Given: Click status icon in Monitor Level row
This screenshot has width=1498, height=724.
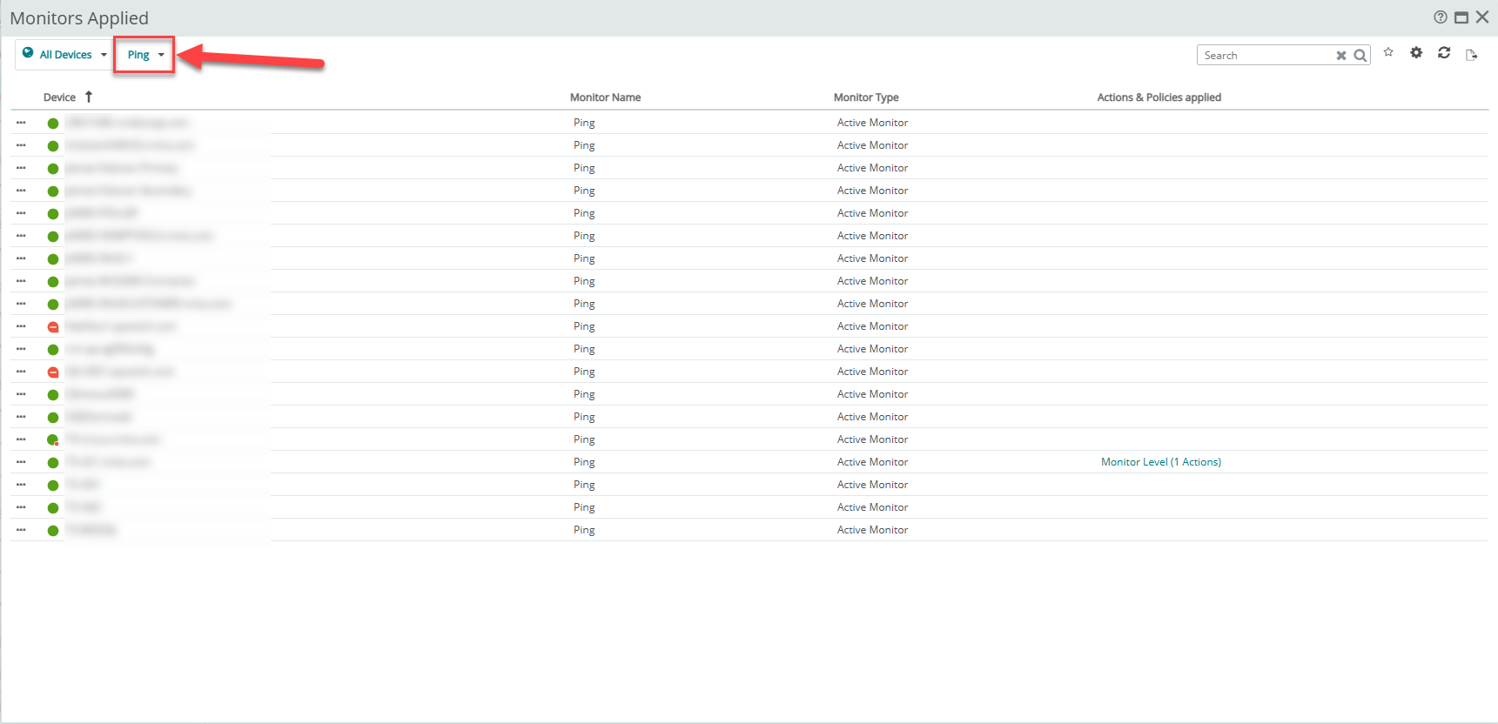Looking at the screenshot, I should [x=53, y=463].
